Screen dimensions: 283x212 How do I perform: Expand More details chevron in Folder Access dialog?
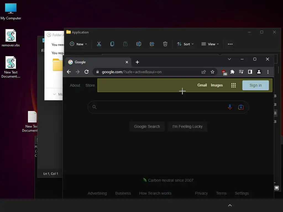[x=54, y=94]
